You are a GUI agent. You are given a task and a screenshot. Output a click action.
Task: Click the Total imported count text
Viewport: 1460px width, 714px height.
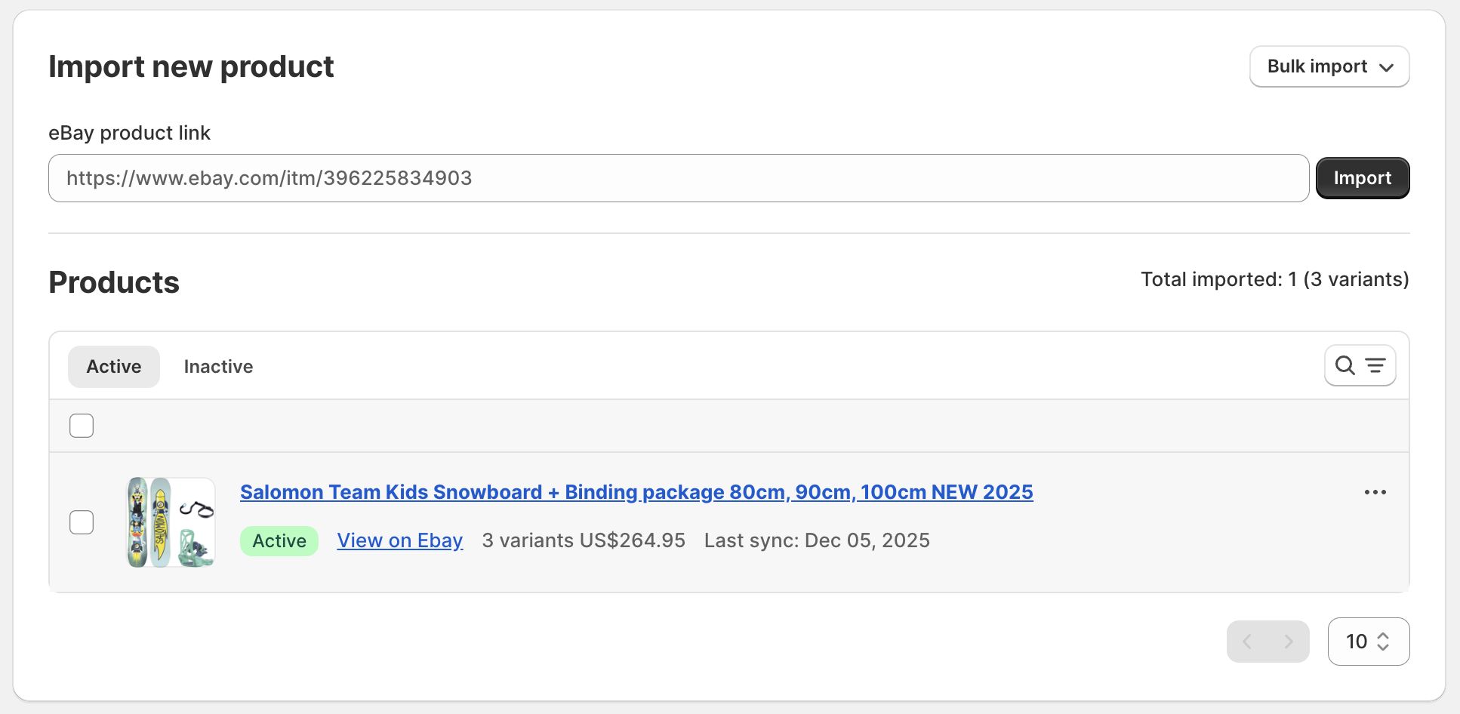1274,280
